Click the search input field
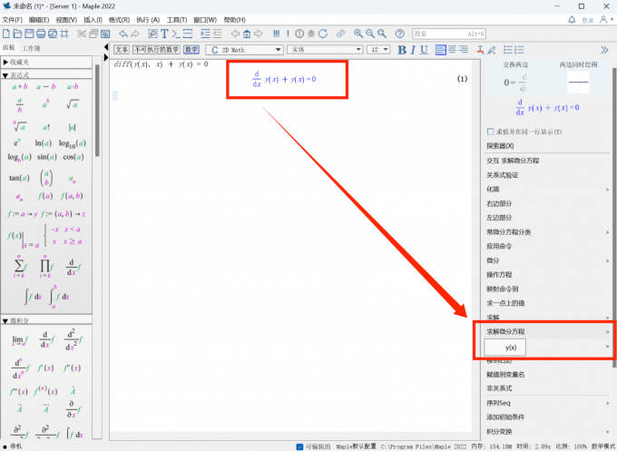 pyautogui.click(x=439, y=34)
